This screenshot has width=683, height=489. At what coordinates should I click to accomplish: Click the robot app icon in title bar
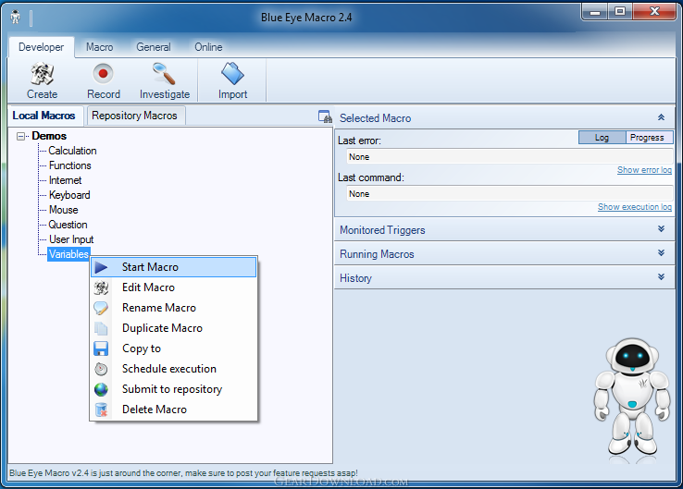pos(15,17)
